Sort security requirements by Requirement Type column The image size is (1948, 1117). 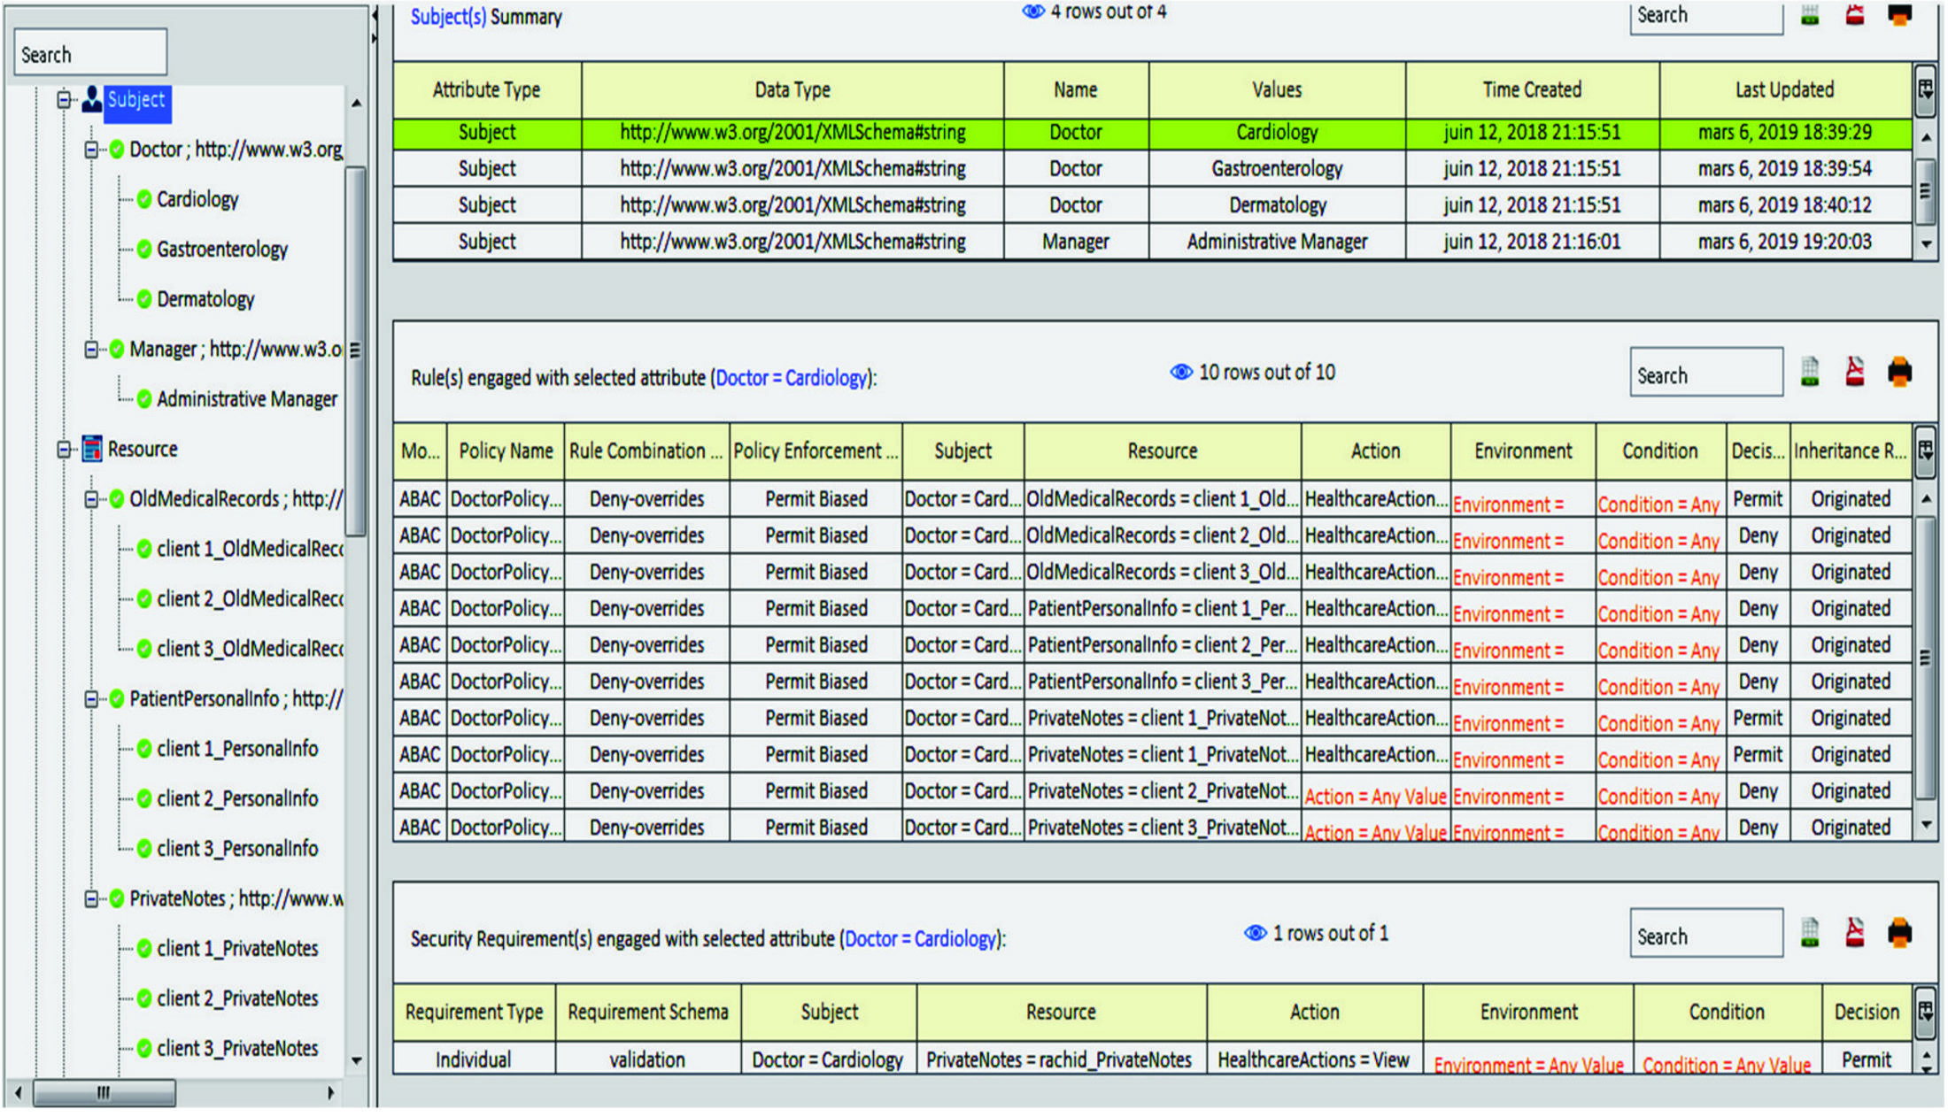pos(474,1012)
